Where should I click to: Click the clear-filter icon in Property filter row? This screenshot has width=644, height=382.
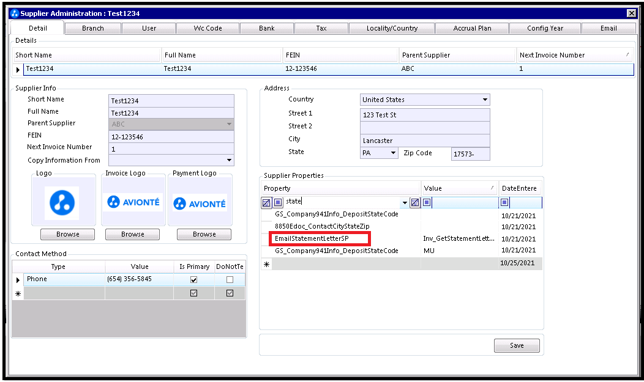click(x=266, y=202)
